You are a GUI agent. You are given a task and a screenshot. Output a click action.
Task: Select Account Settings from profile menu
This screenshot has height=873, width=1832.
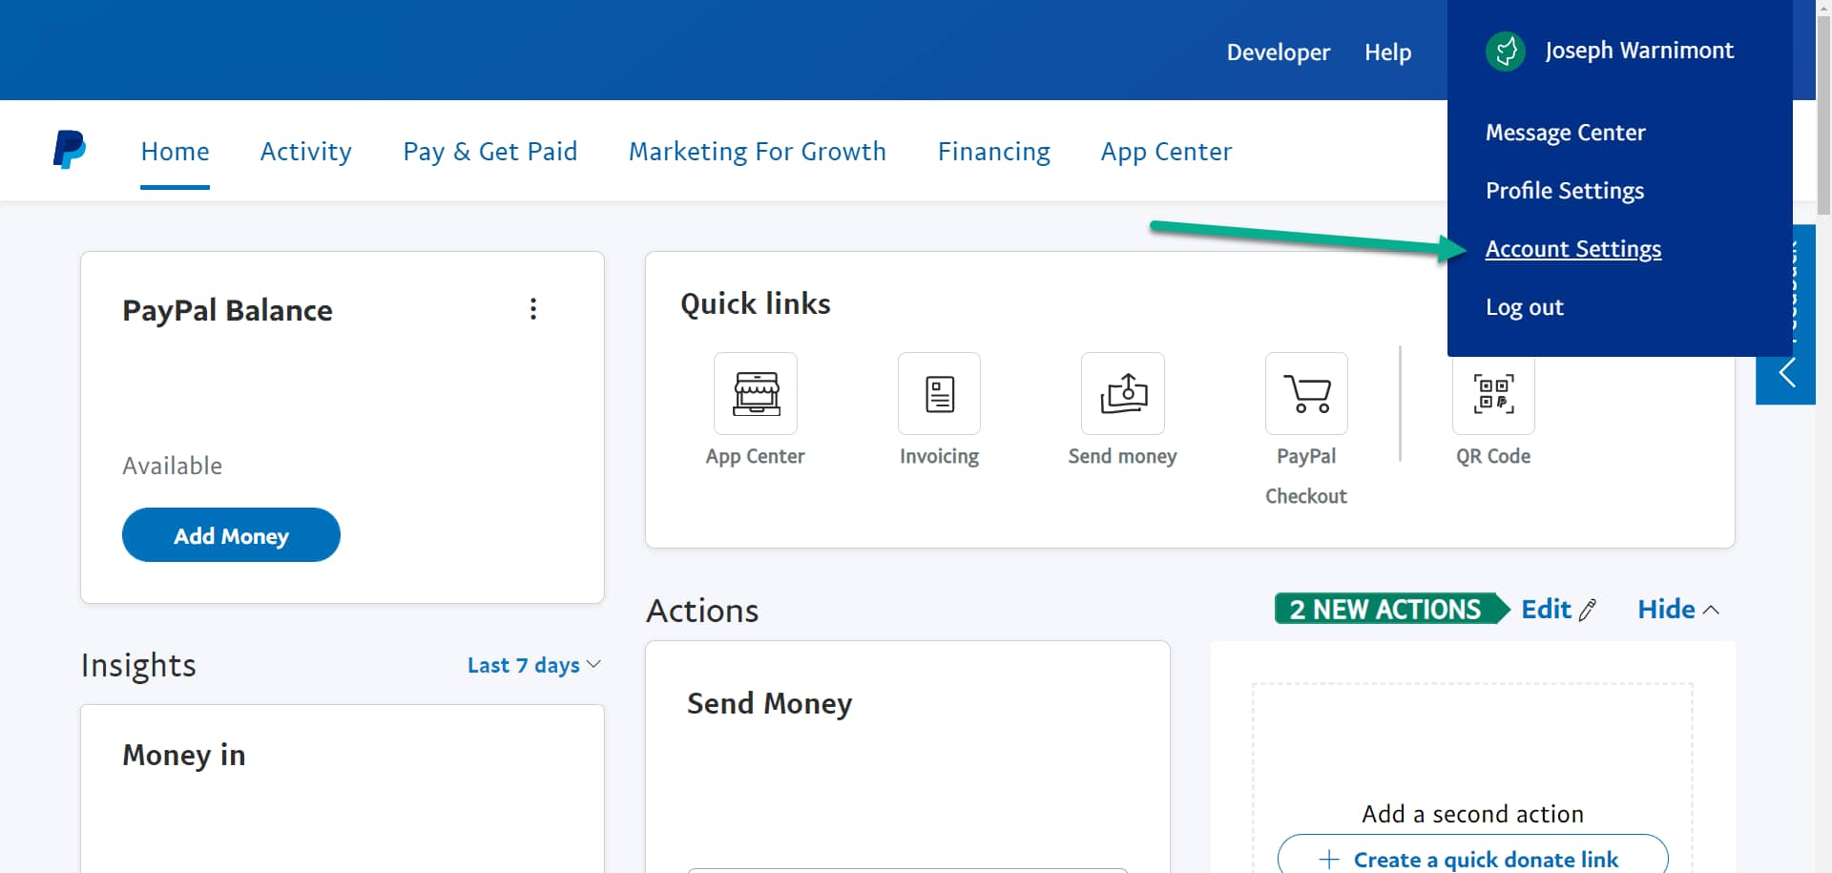point(1572,249)
